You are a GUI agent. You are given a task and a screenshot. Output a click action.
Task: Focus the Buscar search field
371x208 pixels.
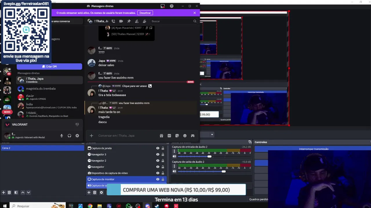[x=174, y=21]
